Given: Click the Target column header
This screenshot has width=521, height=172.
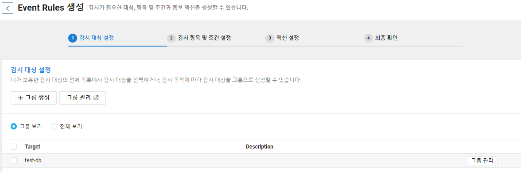Looking at the screenshot, I should click(33, 147).
